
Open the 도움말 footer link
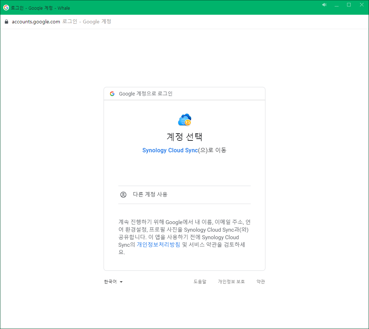200,282
